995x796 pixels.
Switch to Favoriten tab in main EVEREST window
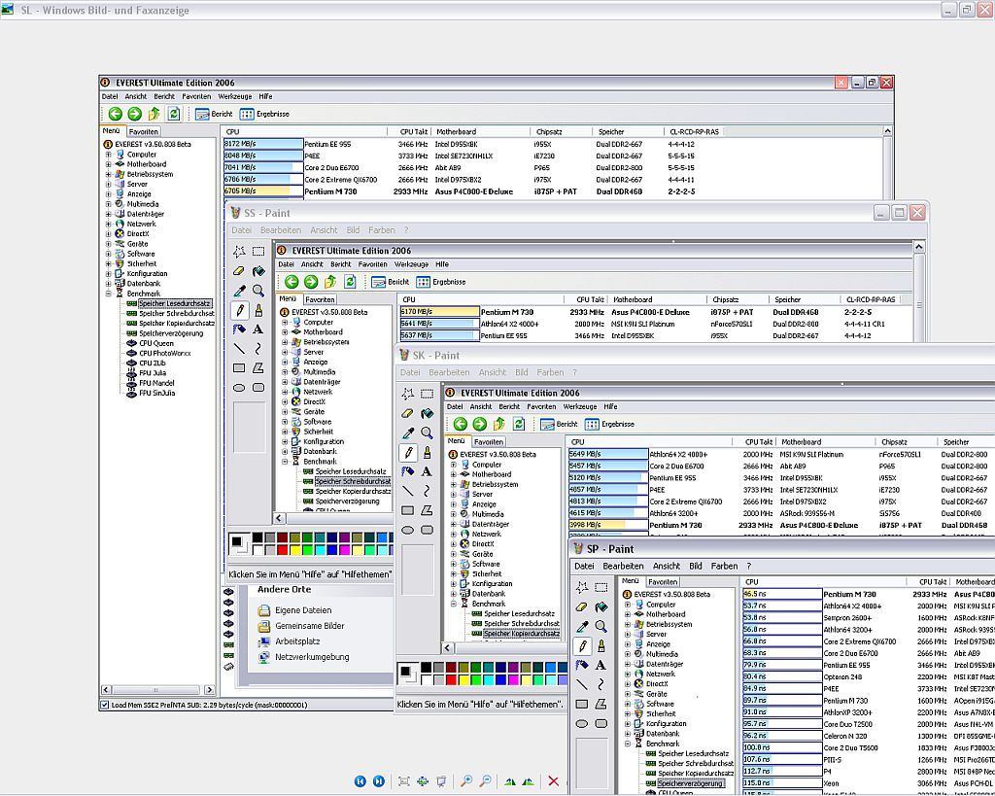[144, 132]
